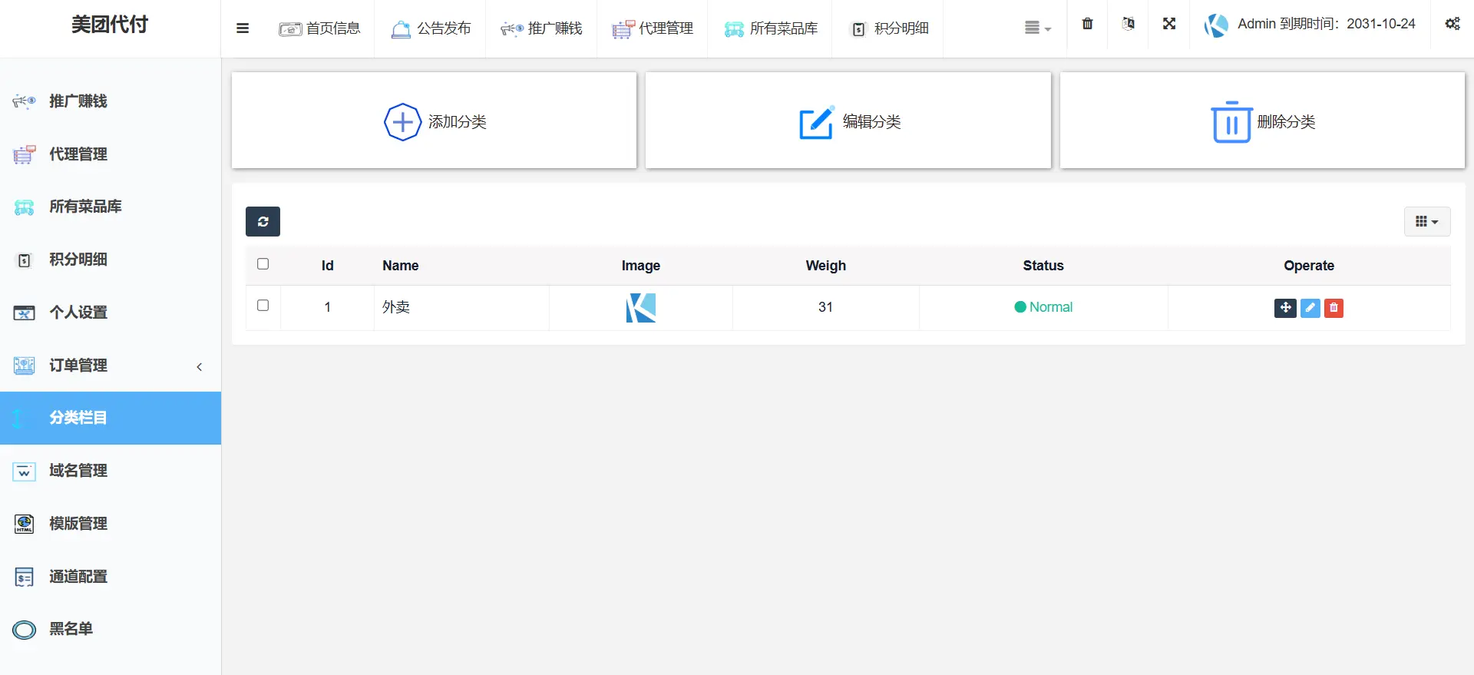
Task: Check the select-all checkbox in table header
Action: pos(263,264)
